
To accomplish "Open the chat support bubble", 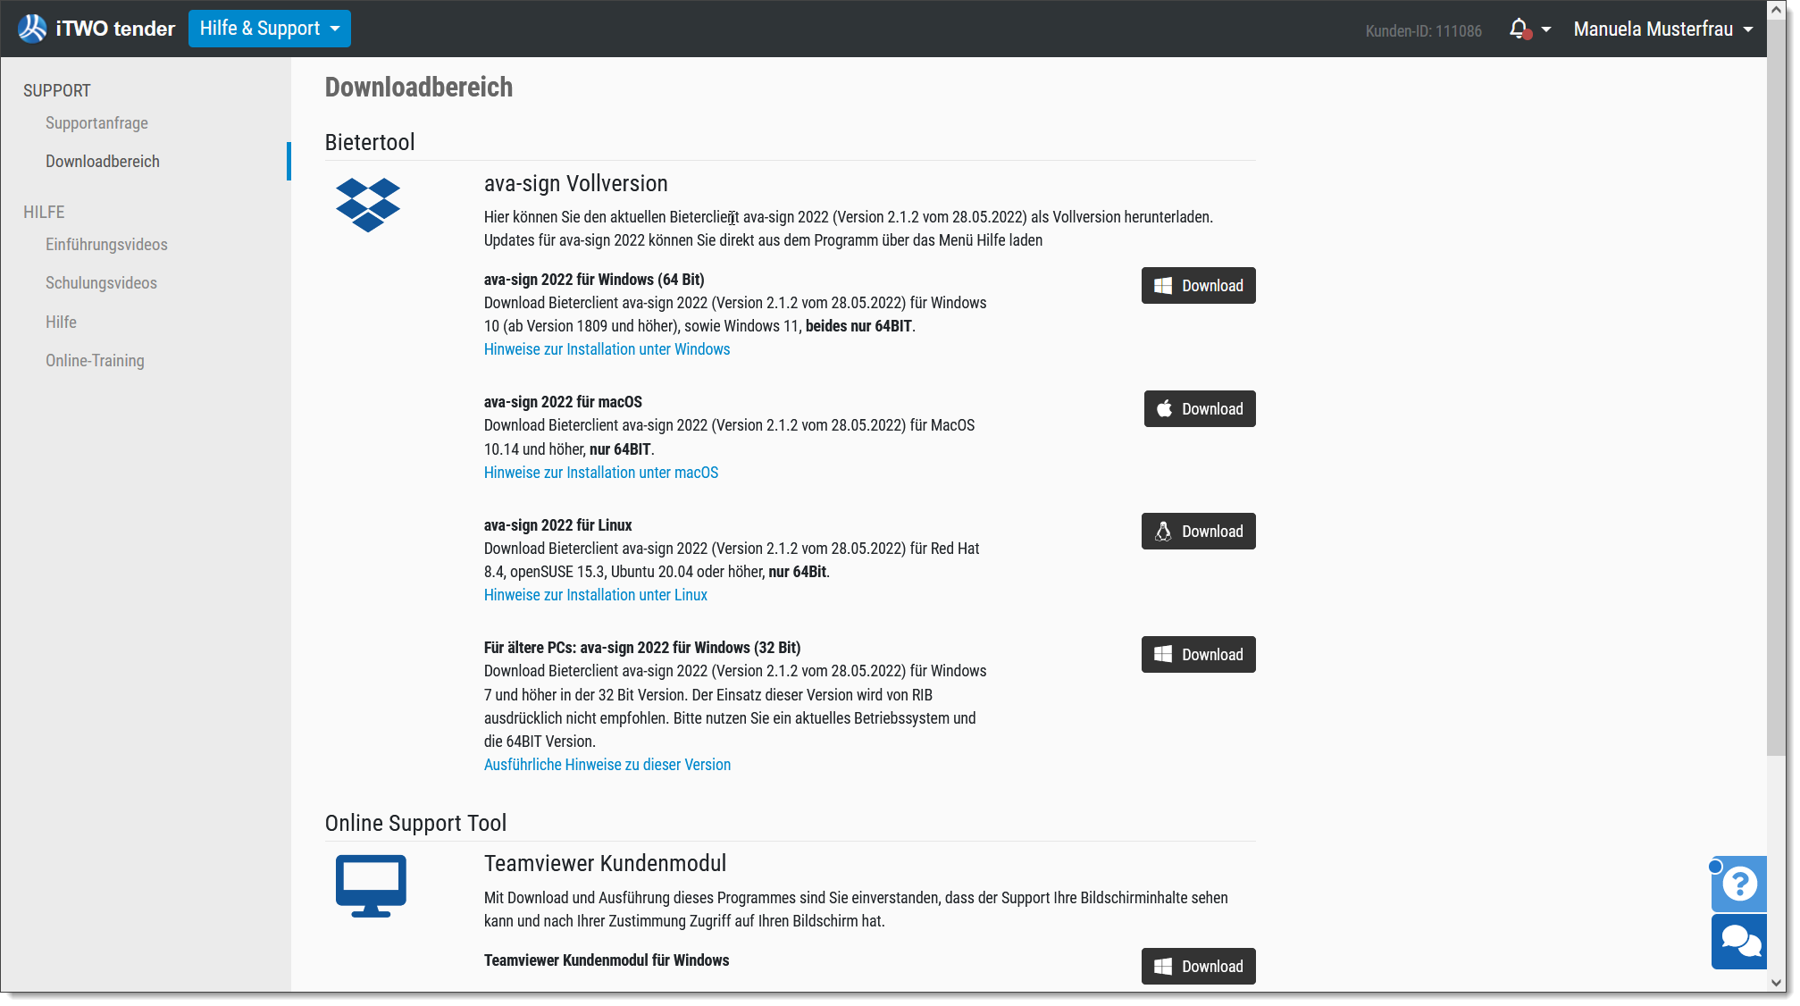I will point(1738,941).
